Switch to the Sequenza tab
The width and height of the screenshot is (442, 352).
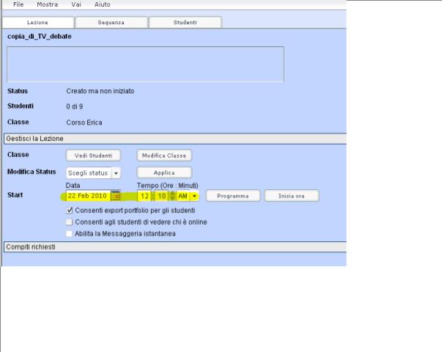pos(111,23)
